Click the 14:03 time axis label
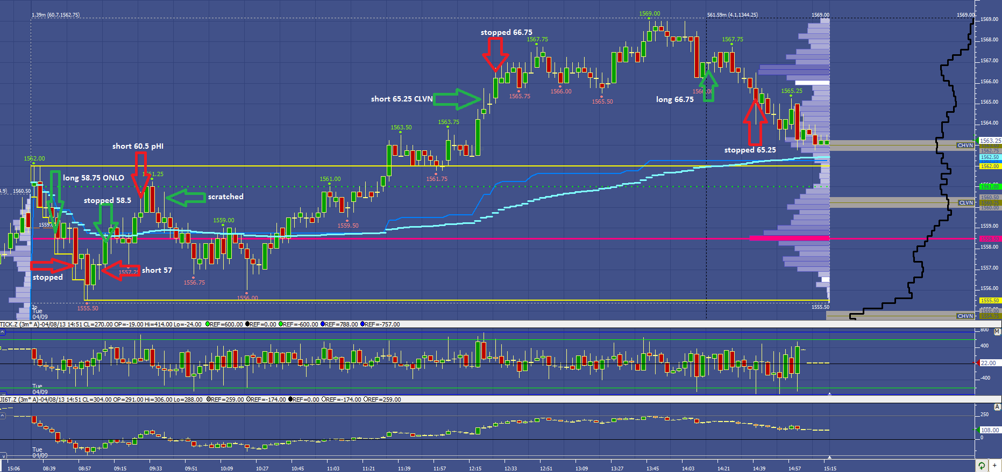 coord(688,469)
